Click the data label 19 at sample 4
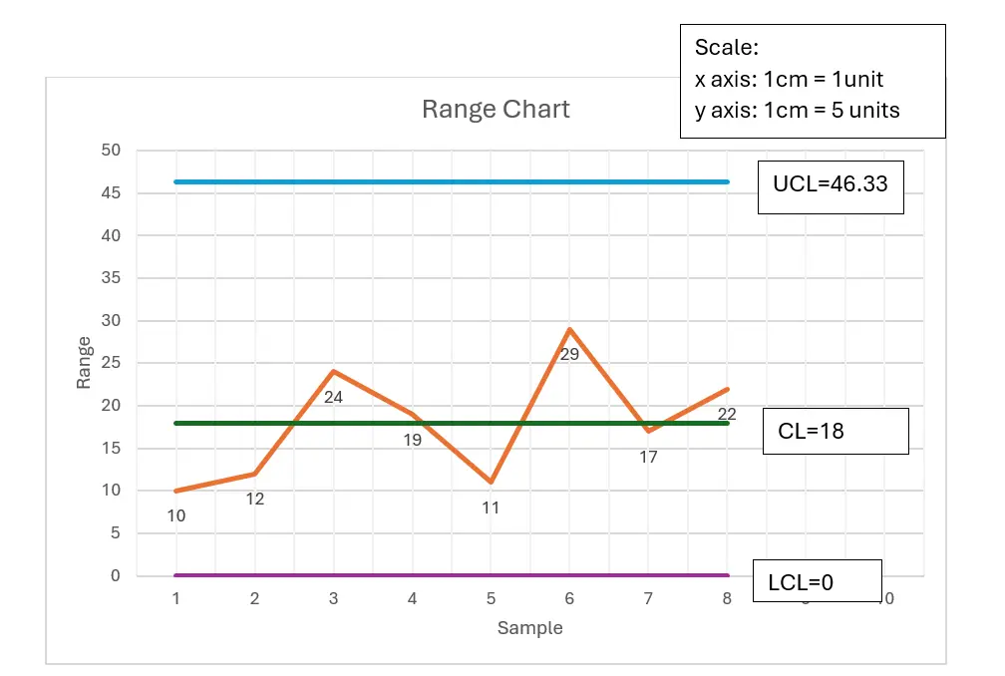This screenshot has width=1005, height=676. 412,440
